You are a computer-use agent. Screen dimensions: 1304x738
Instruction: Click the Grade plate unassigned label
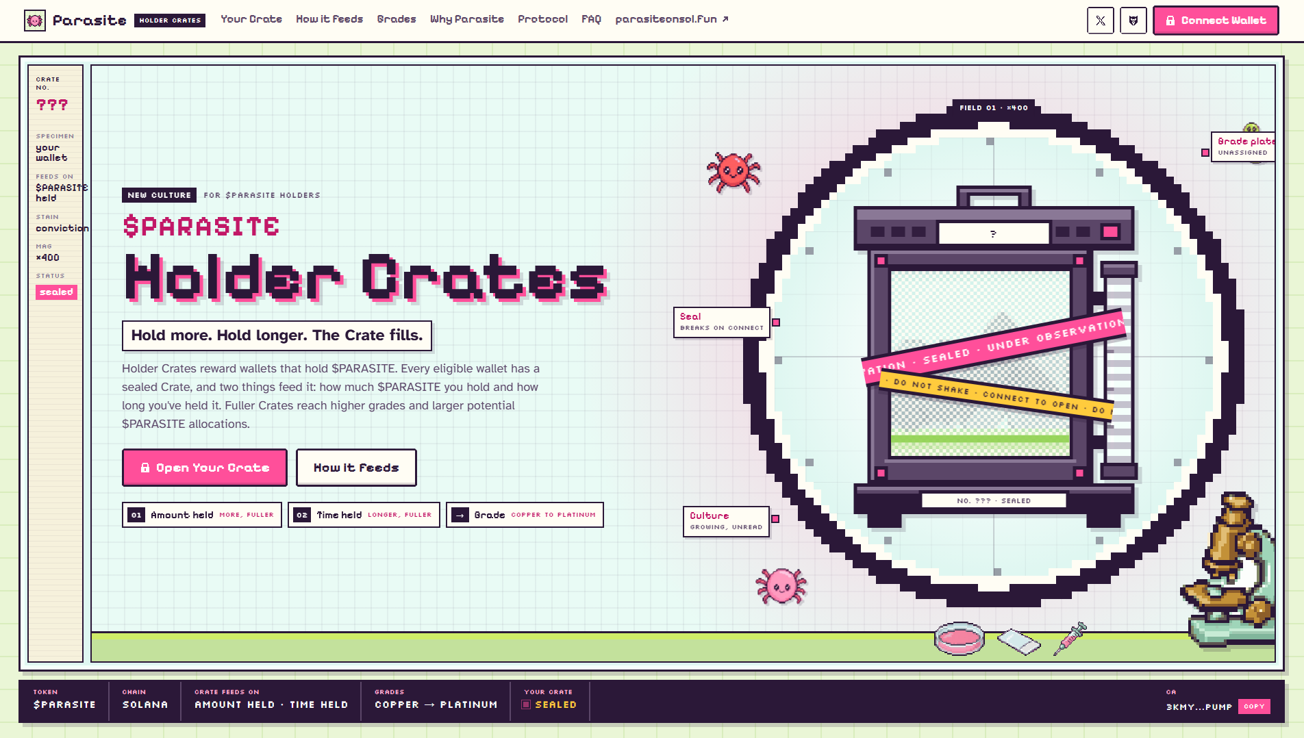click(x=1242, y=147)
